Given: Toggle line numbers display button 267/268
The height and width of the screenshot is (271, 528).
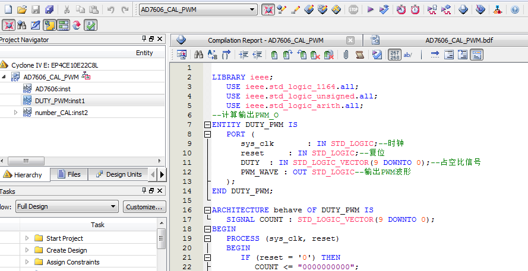Looking at the screenshot, I should pyautogui.click(x=395, y=55).
